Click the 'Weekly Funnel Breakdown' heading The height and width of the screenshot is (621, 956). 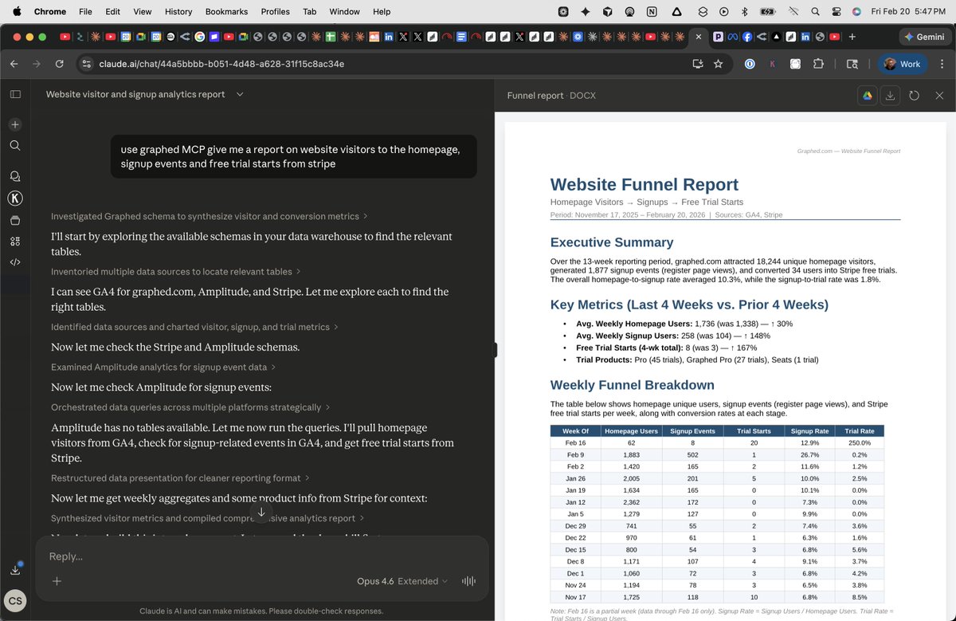coord(632,385)
